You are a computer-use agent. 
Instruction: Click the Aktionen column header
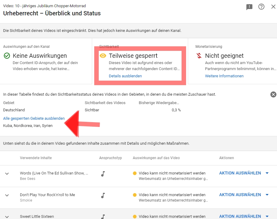pyautogui.click(x=227, y=158)
